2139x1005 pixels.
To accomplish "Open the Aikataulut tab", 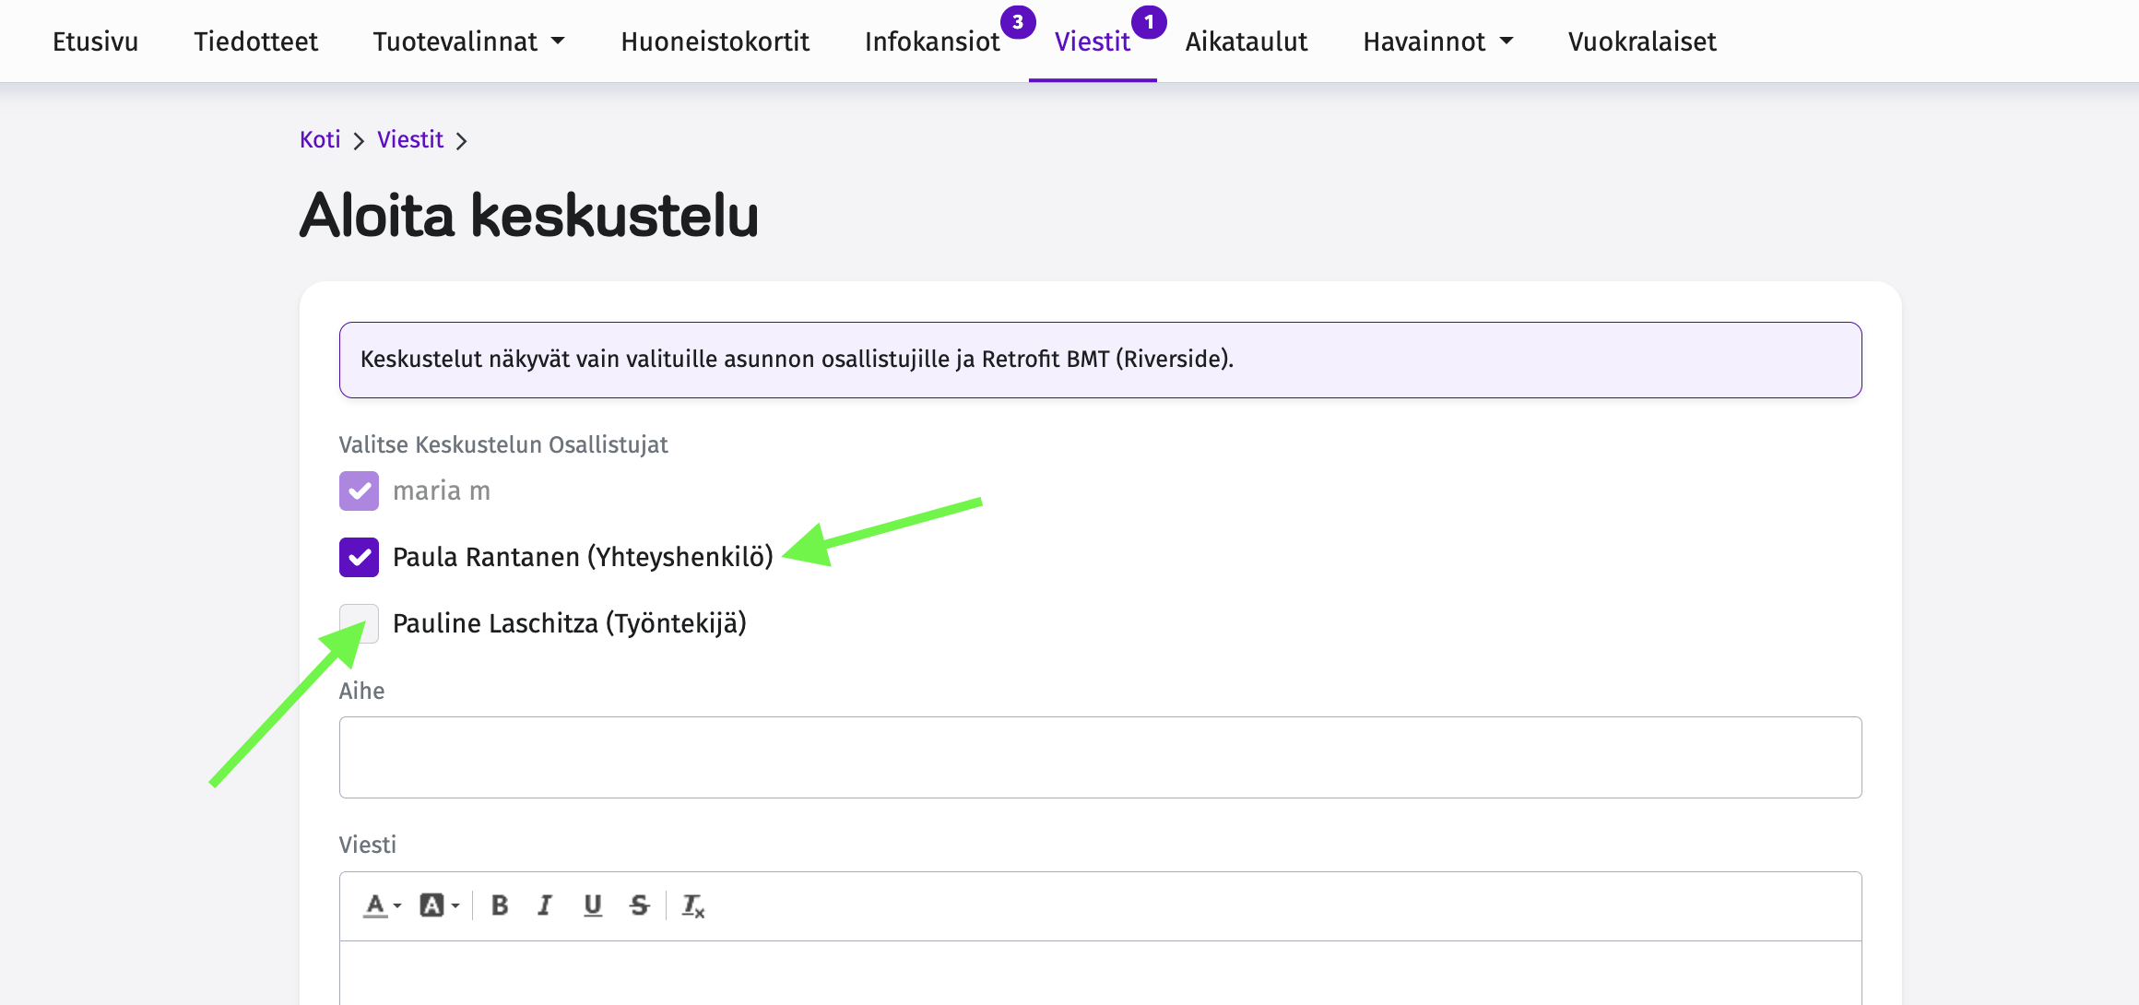I will 1247,41.
